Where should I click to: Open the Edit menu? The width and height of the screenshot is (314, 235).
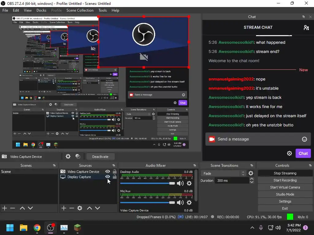16,10
